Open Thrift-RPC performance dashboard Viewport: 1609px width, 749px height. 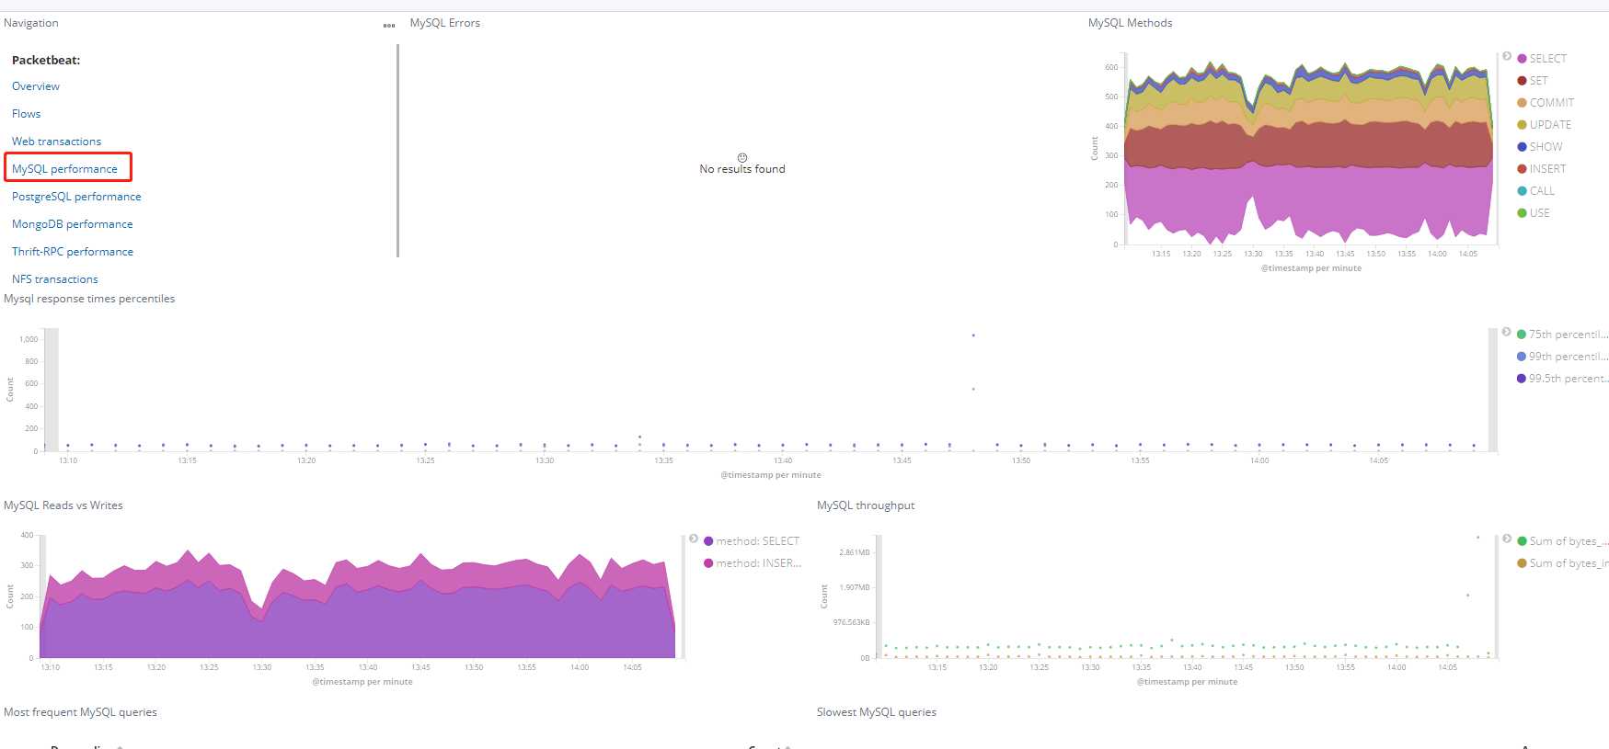[x=73, y=252]
